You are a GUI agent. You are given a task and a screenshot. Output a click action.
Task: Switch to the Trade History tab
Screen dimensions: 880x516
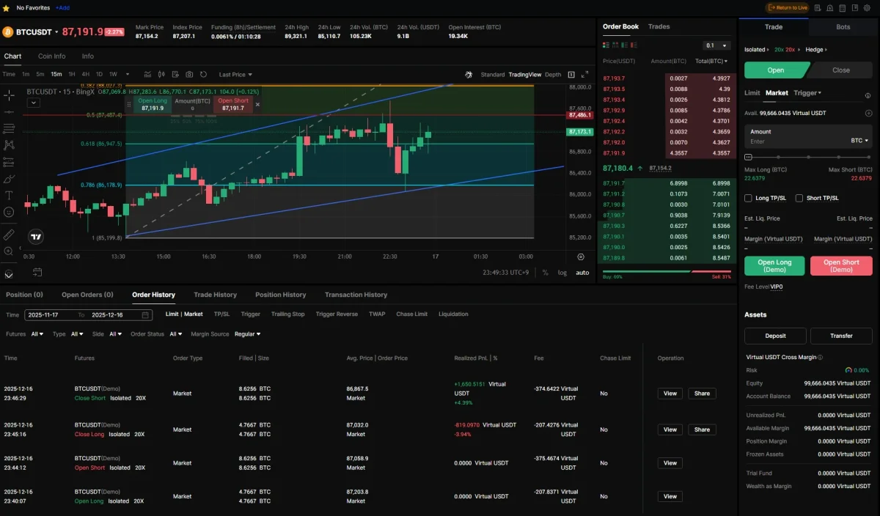[215, 295]
